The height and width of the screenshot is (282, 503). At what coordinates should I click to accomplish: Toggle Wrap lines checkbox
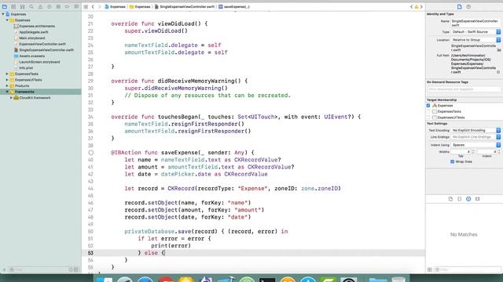[x=453, y=161]
